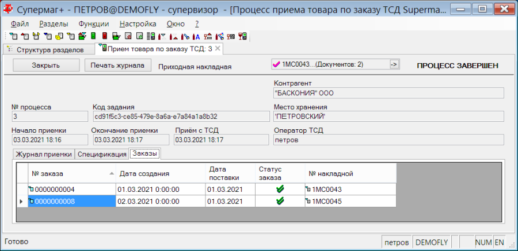Image resolution: width=518 pixels, height=251 pixels.
Task: Click the arrow button beside the 1MC0043 documents field
Action: pyautogui.click(x=394, y=65)
